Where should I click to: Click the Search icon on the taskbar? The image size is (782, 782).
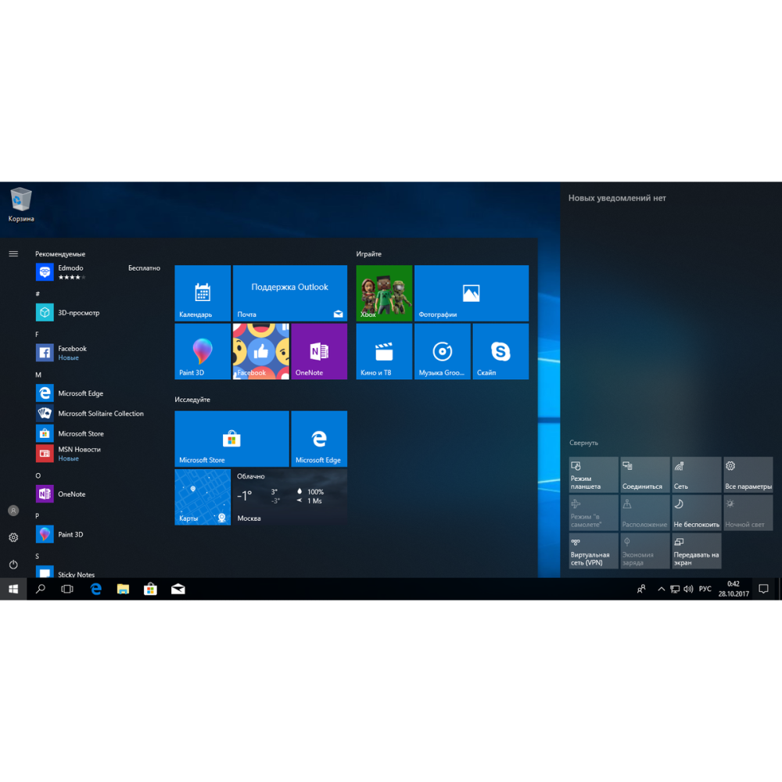(40, 589)
